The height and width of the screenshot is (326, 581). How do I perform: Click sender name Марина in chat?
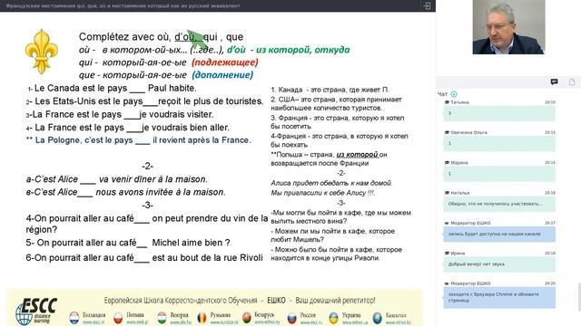tap(459, 163)
